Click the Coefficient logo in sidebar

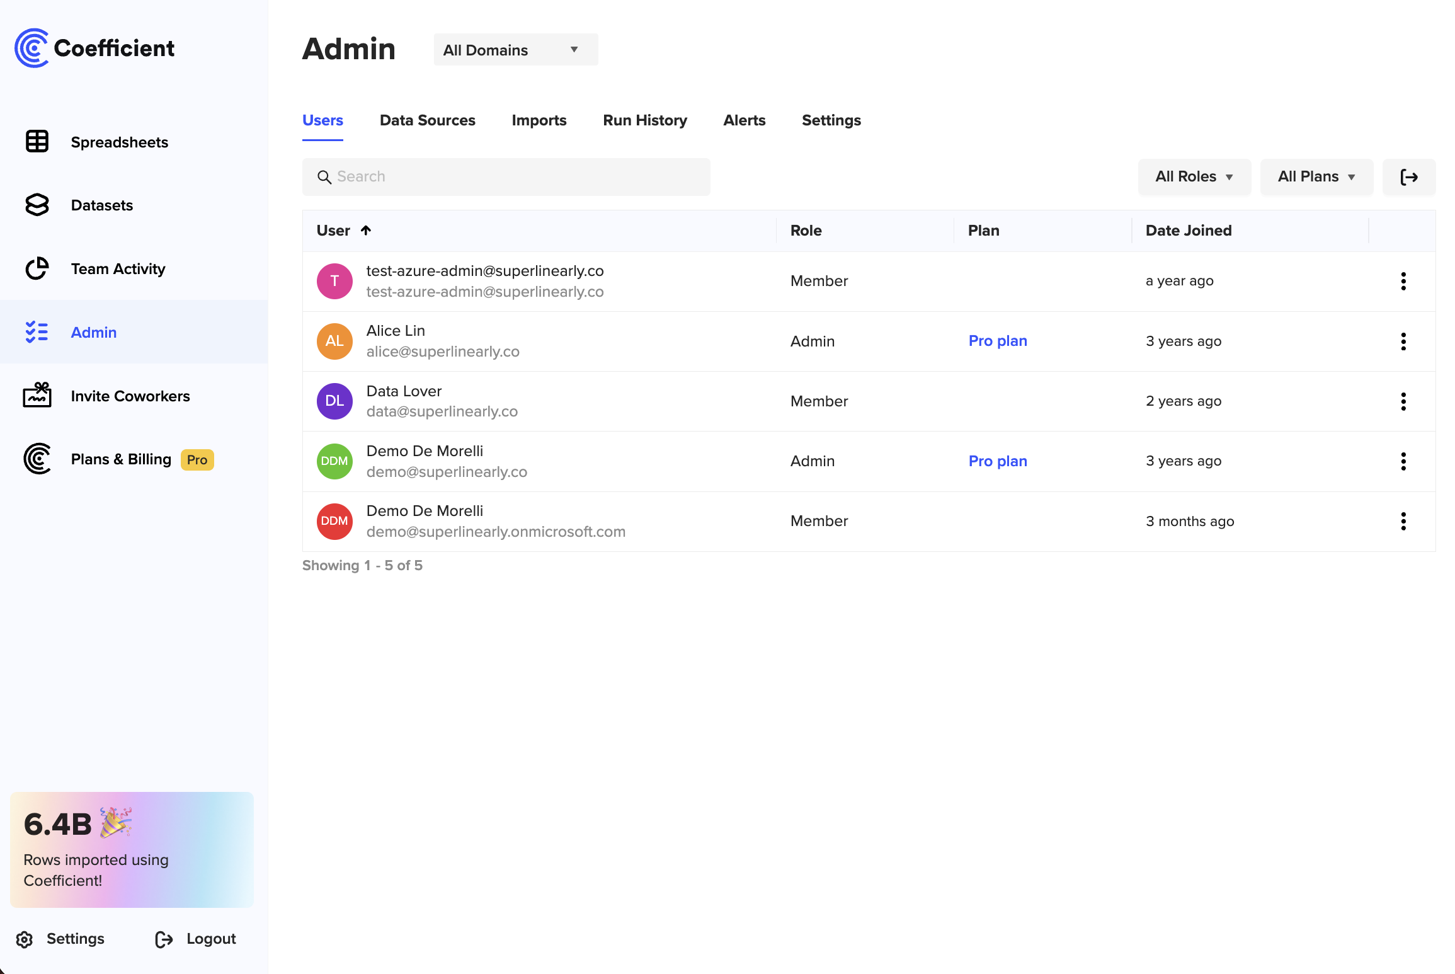(94, 47)
